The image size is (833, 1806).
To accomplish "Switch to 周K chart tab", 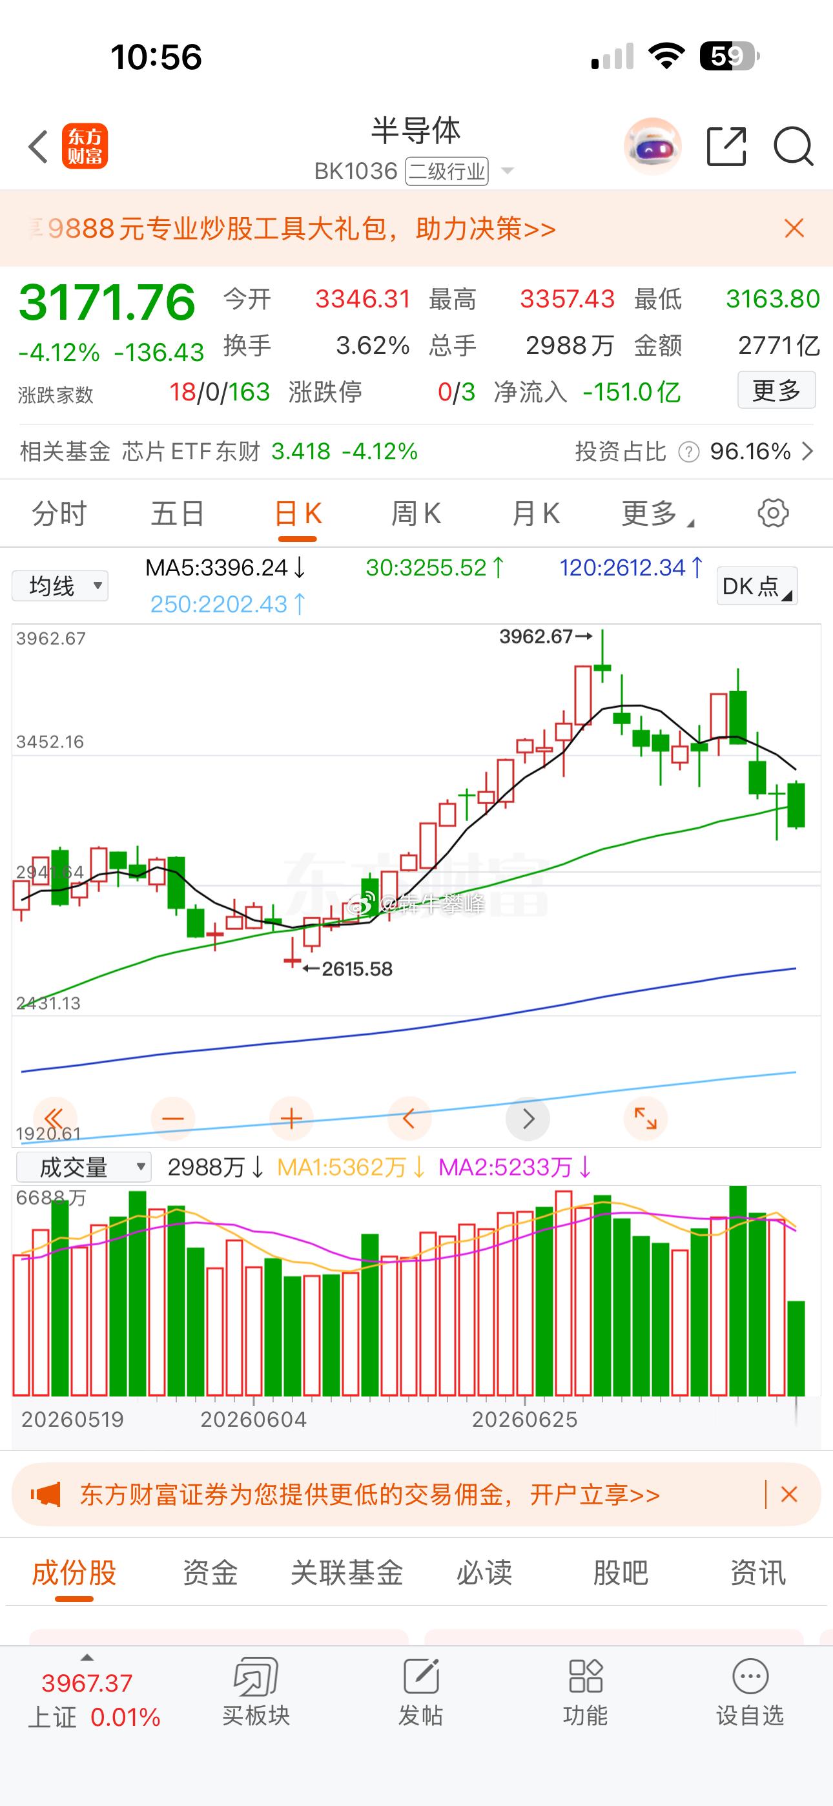I will (416, 514).
